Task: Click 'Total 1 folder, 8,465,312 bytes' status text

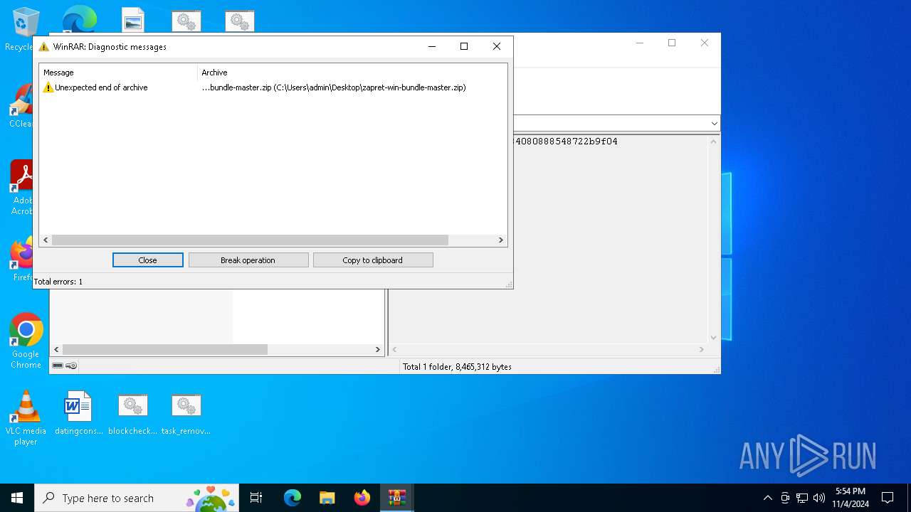Action: pyautogui.click(x=457, y=367)
